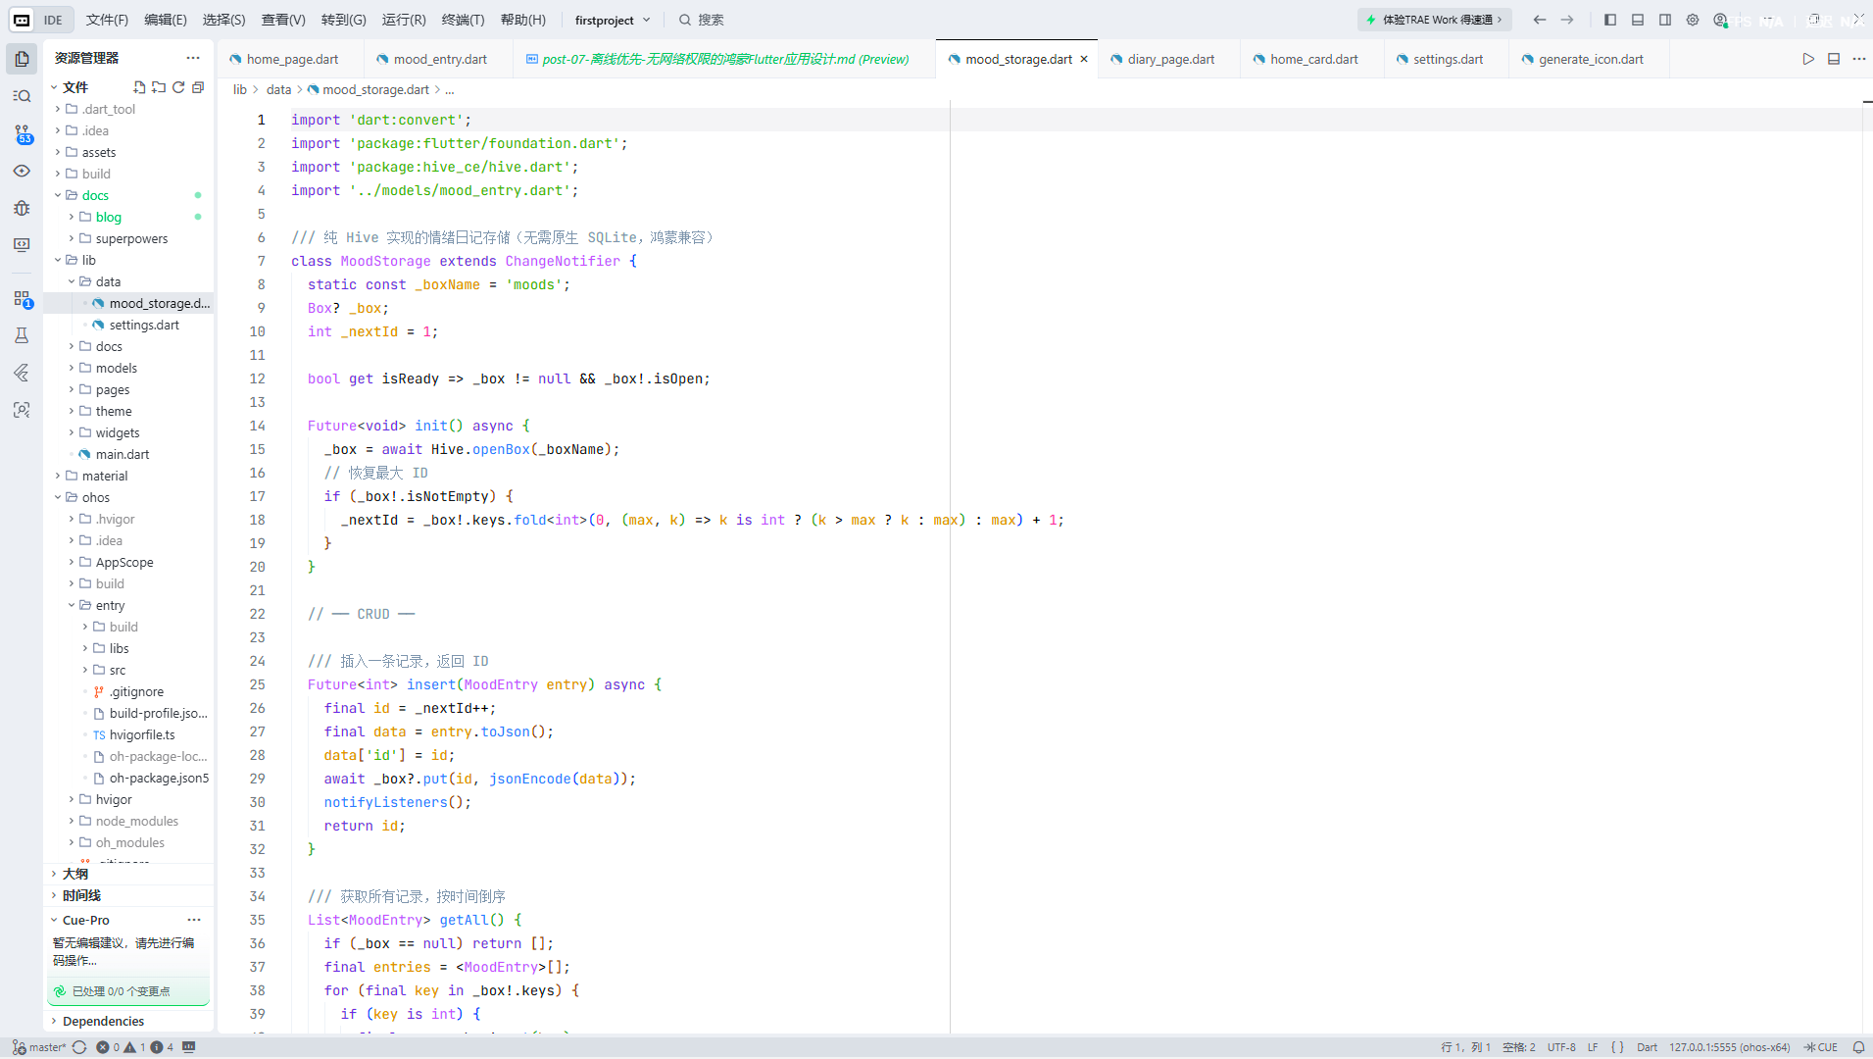Open the account profile icon

click(1720, 20)
